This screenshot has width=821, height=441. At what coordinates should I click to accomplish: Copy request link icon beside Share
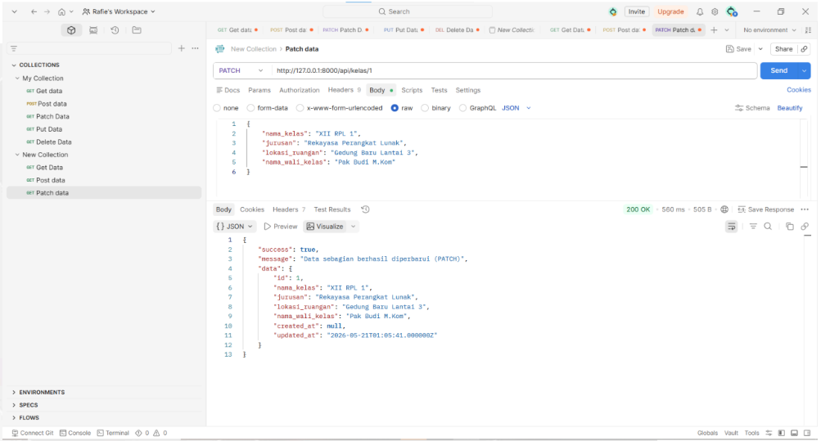point(805,48)
